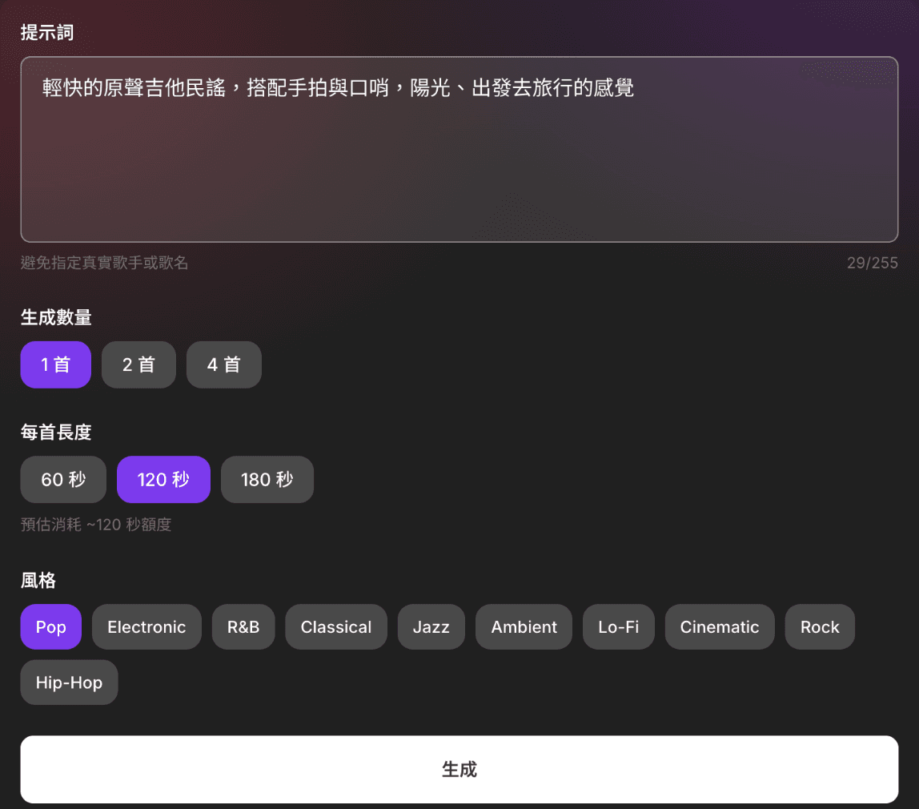Viewport: 919px width, 809px height.
Task: Choose 120 秒 song length
Action: [163, 480]
